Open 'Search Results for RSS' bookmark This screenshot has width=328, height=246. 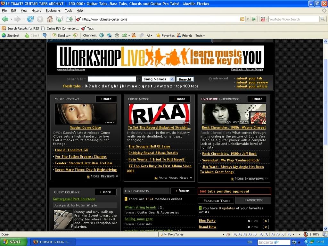click(x=20, y=29)
